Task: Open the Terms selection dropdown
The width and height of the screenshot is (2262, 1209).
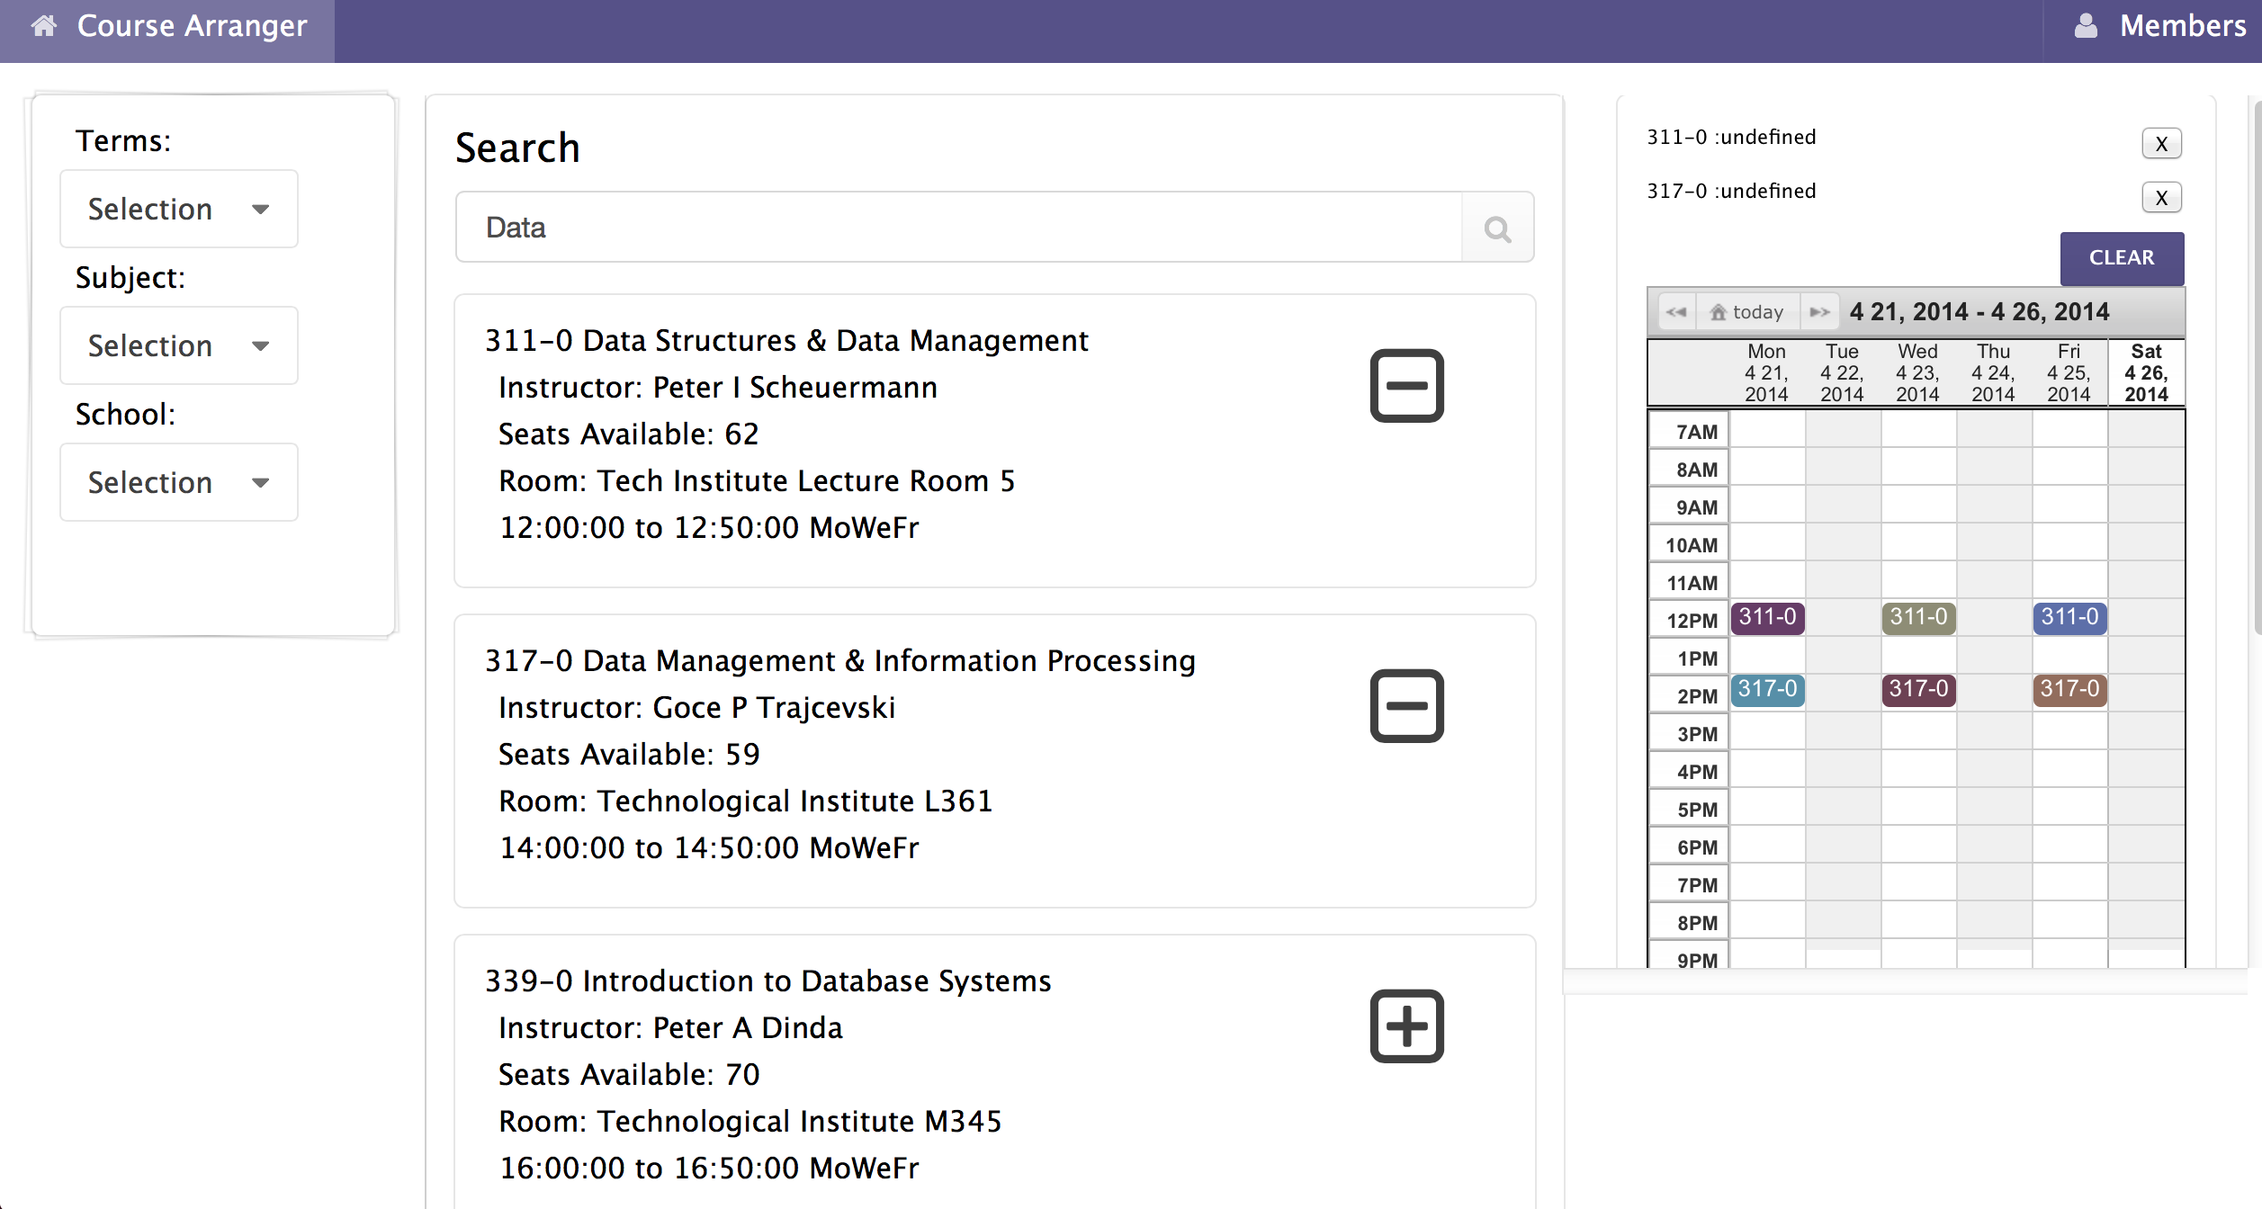Action: pyautogui.click(x=178, y=210)
